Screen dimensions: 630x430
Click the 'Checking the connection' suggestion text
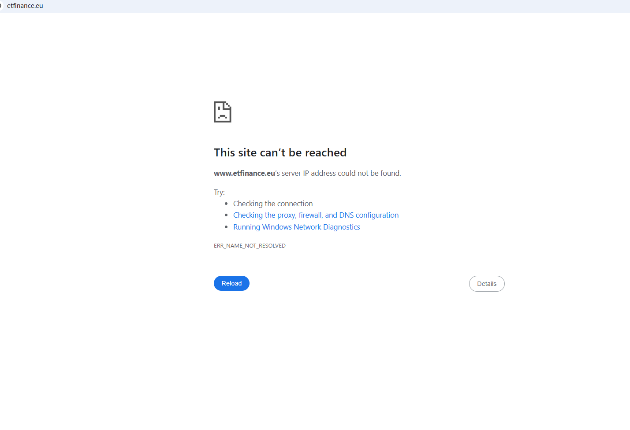click(x=273, y=204)
